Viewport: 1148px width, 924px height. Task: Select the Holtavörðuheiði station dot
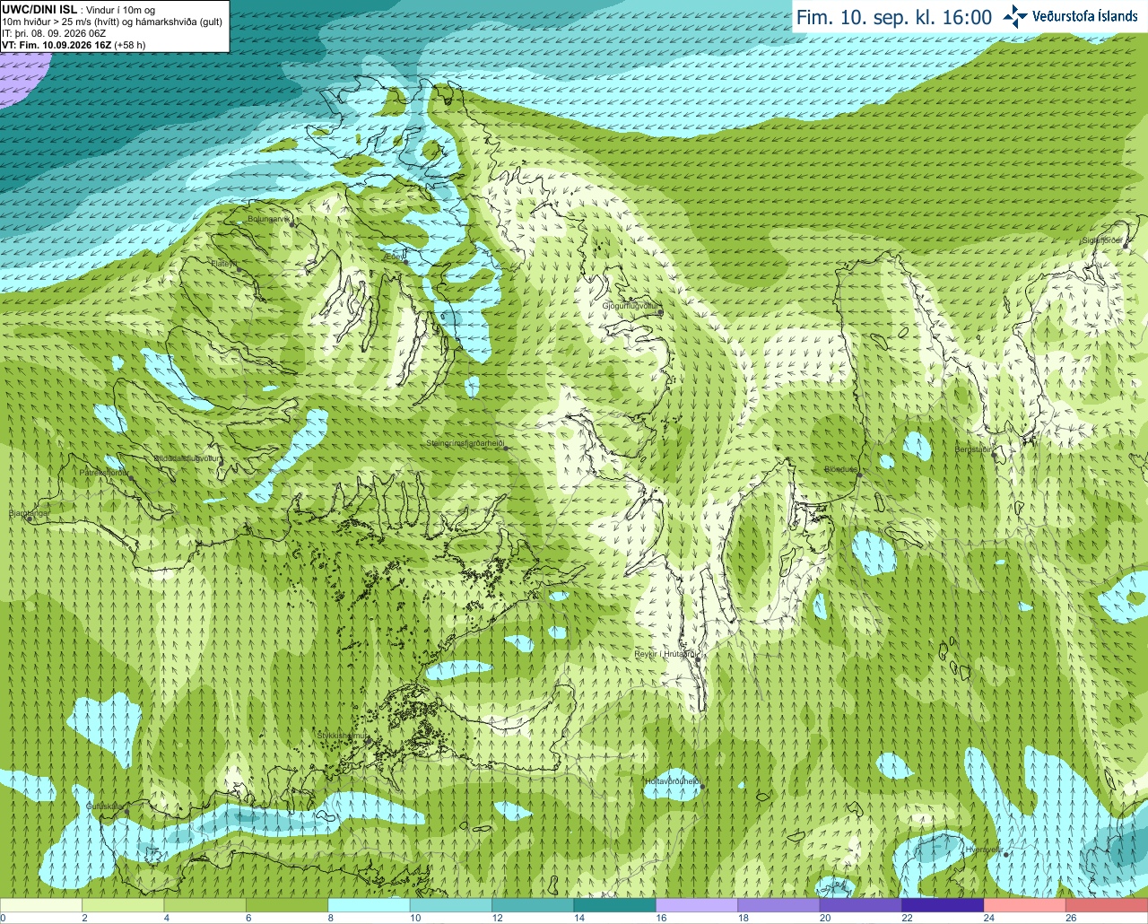click(x=702, y=787)
